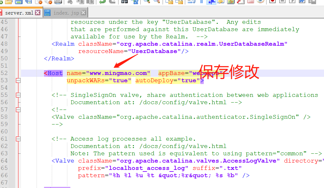This screenshot has height=188, width=324.
Task: Switch to the server.xml tab
Action: [x=19, y=13]
